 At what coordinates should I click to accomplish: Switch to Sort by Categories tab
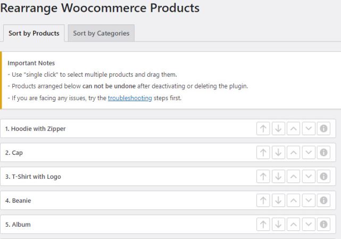[101, 34]
